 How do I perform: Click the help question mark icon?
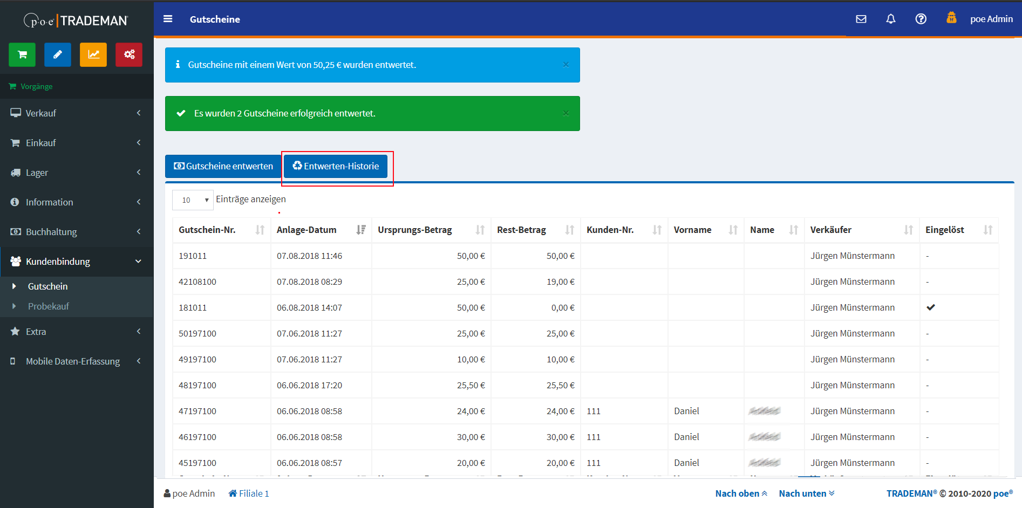[921, 19]
